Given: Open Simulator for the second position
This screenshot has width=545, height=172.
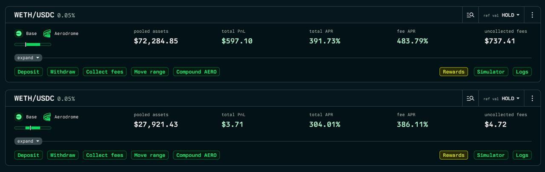Looking at the screenshot, I should 491,155.
